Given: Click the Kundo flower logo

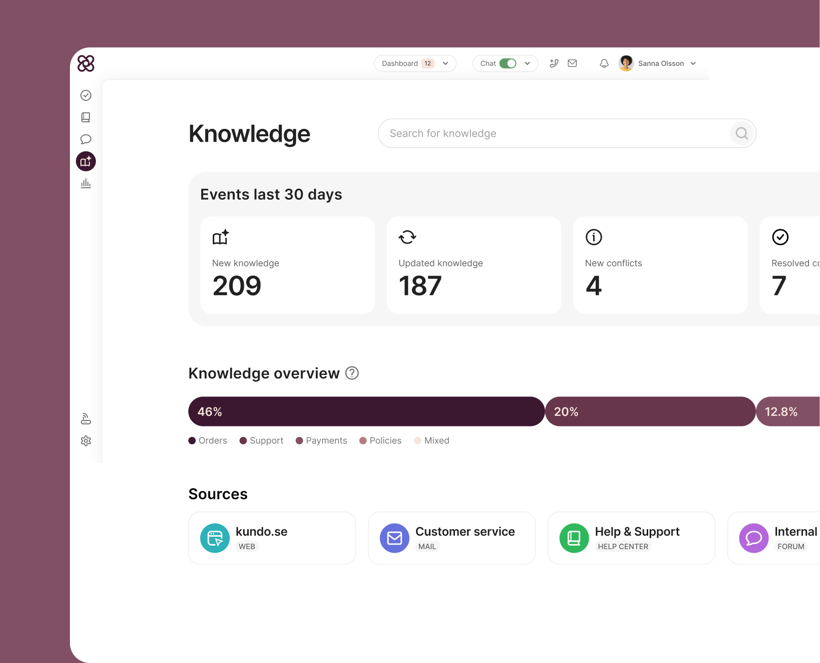Looking at the screenshot, I should (x=86, y=63).
